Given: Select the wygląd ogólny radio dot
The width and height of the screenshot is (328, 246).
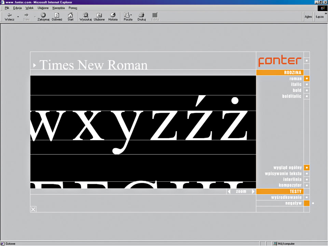Looking at the screenshot, I should point(307,167).
